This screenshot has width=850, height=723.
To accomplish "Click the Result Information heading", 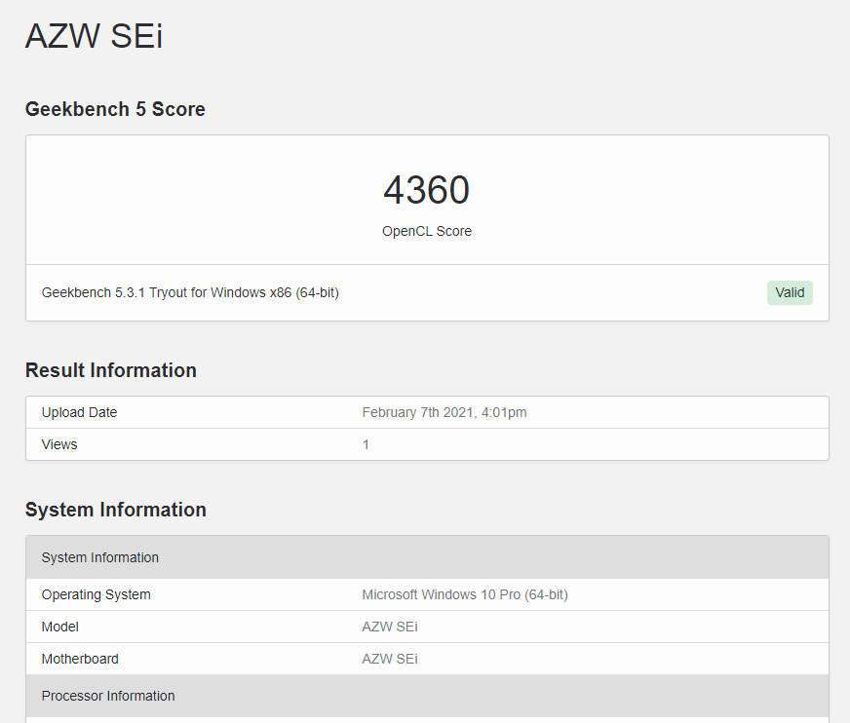I will [110, 370].
